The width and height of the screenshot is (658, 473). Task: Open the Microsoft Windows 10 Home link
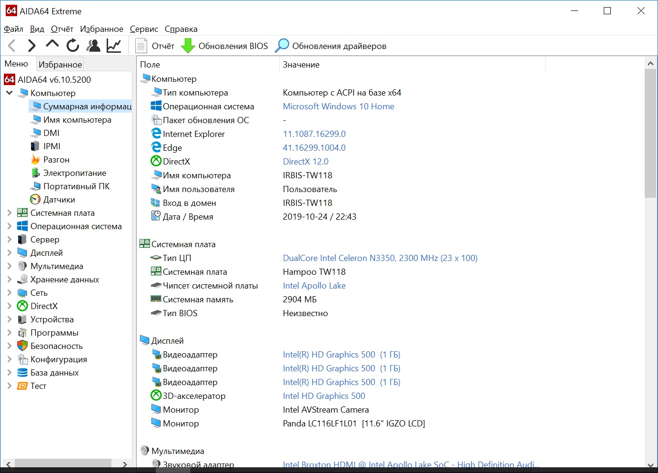point(339,106)
